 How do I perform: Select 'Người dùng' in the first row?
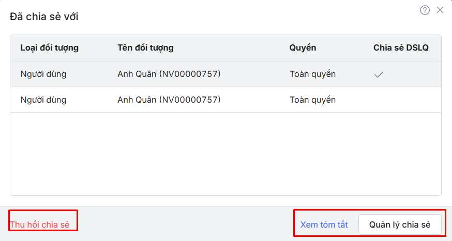43,74
